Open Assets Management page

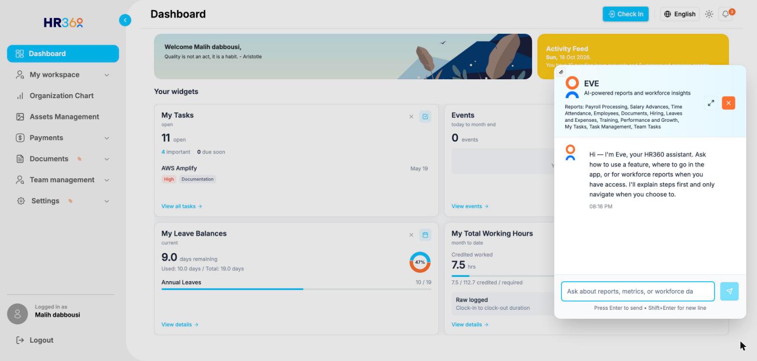tap(64, 117)
